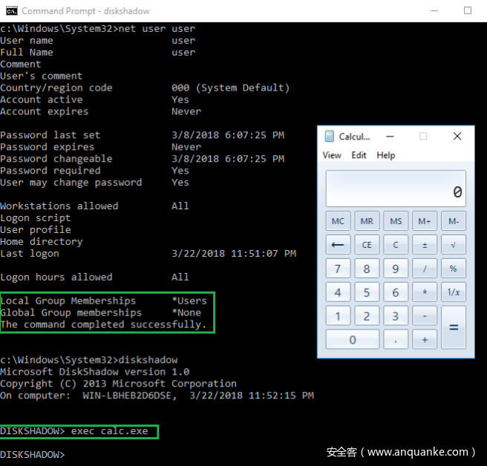Click the digit 5 button
Viewport: 487px width, 466px height.
coord(367,292)
